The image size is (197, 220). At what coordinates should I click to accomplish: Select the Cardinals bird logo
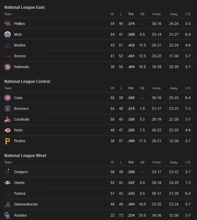click(x=7, y=119)
